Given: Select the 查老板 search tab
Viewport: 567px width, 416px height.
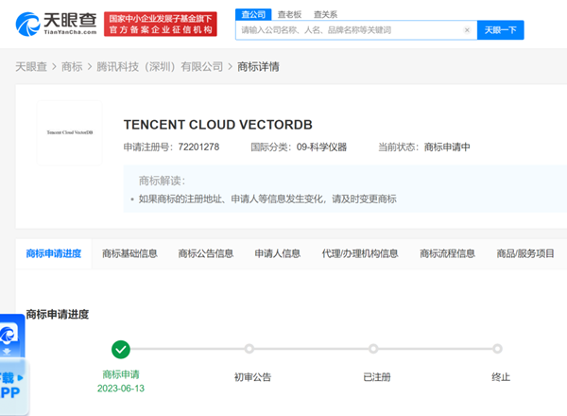Looking at the screenshot, I should [289, 14].
